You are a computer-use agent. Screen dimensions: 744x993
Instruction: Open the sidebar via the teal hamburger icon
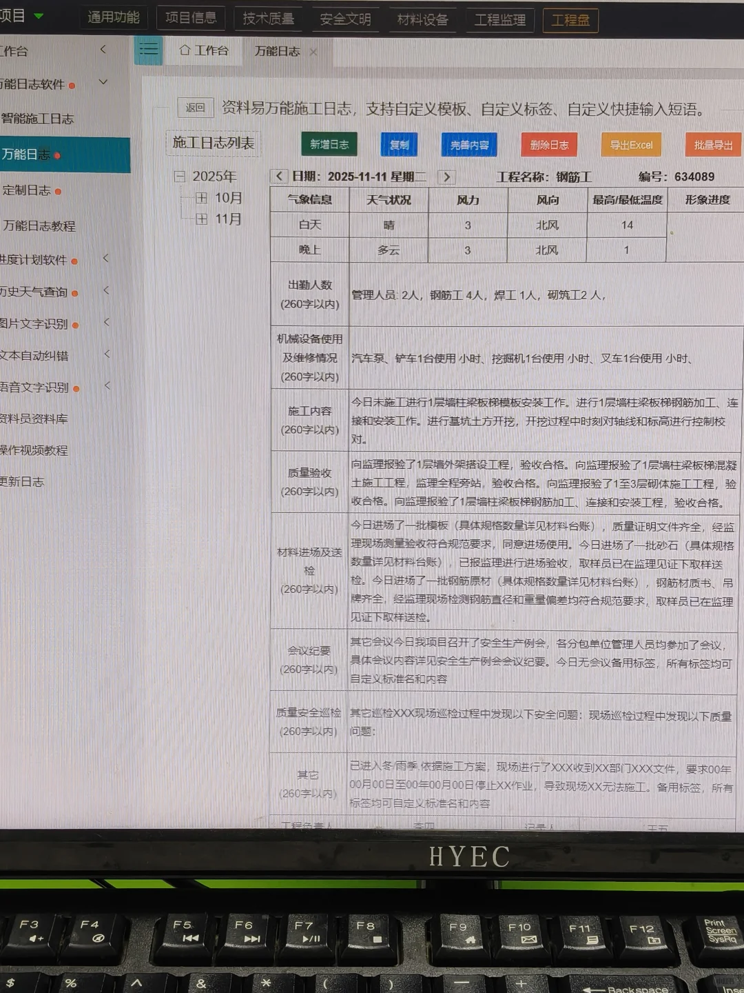147,50
